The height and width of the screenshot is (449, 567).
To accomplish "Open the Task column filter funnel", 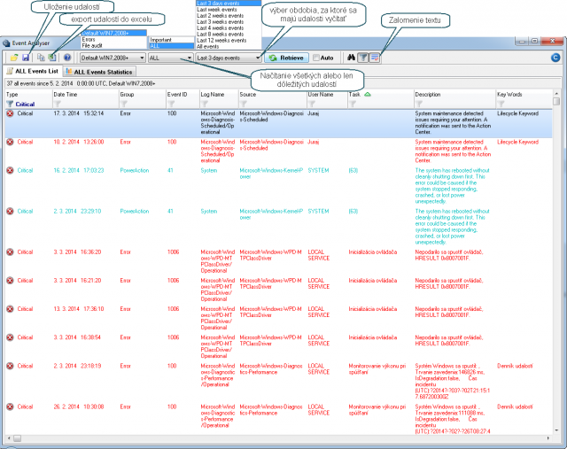I will point(353,105).
